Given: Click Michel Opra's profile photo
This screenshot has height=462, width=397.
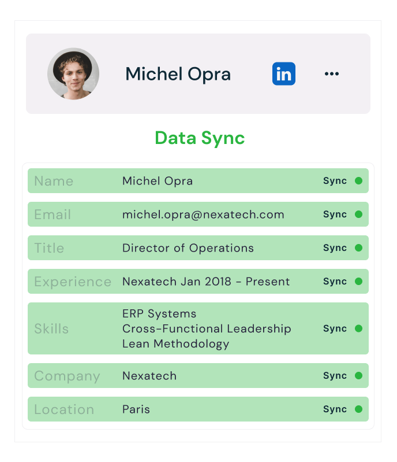Looking at the screenshot, I should 73,74.
